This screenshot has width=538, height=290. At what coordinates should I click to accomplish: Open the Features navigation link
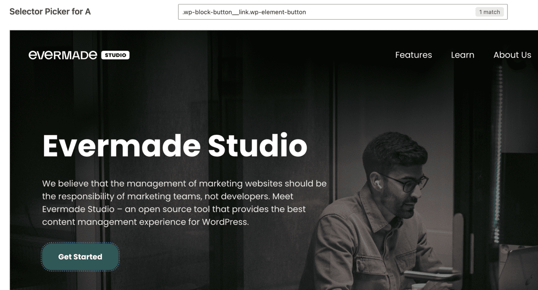(x=414, y=55)
